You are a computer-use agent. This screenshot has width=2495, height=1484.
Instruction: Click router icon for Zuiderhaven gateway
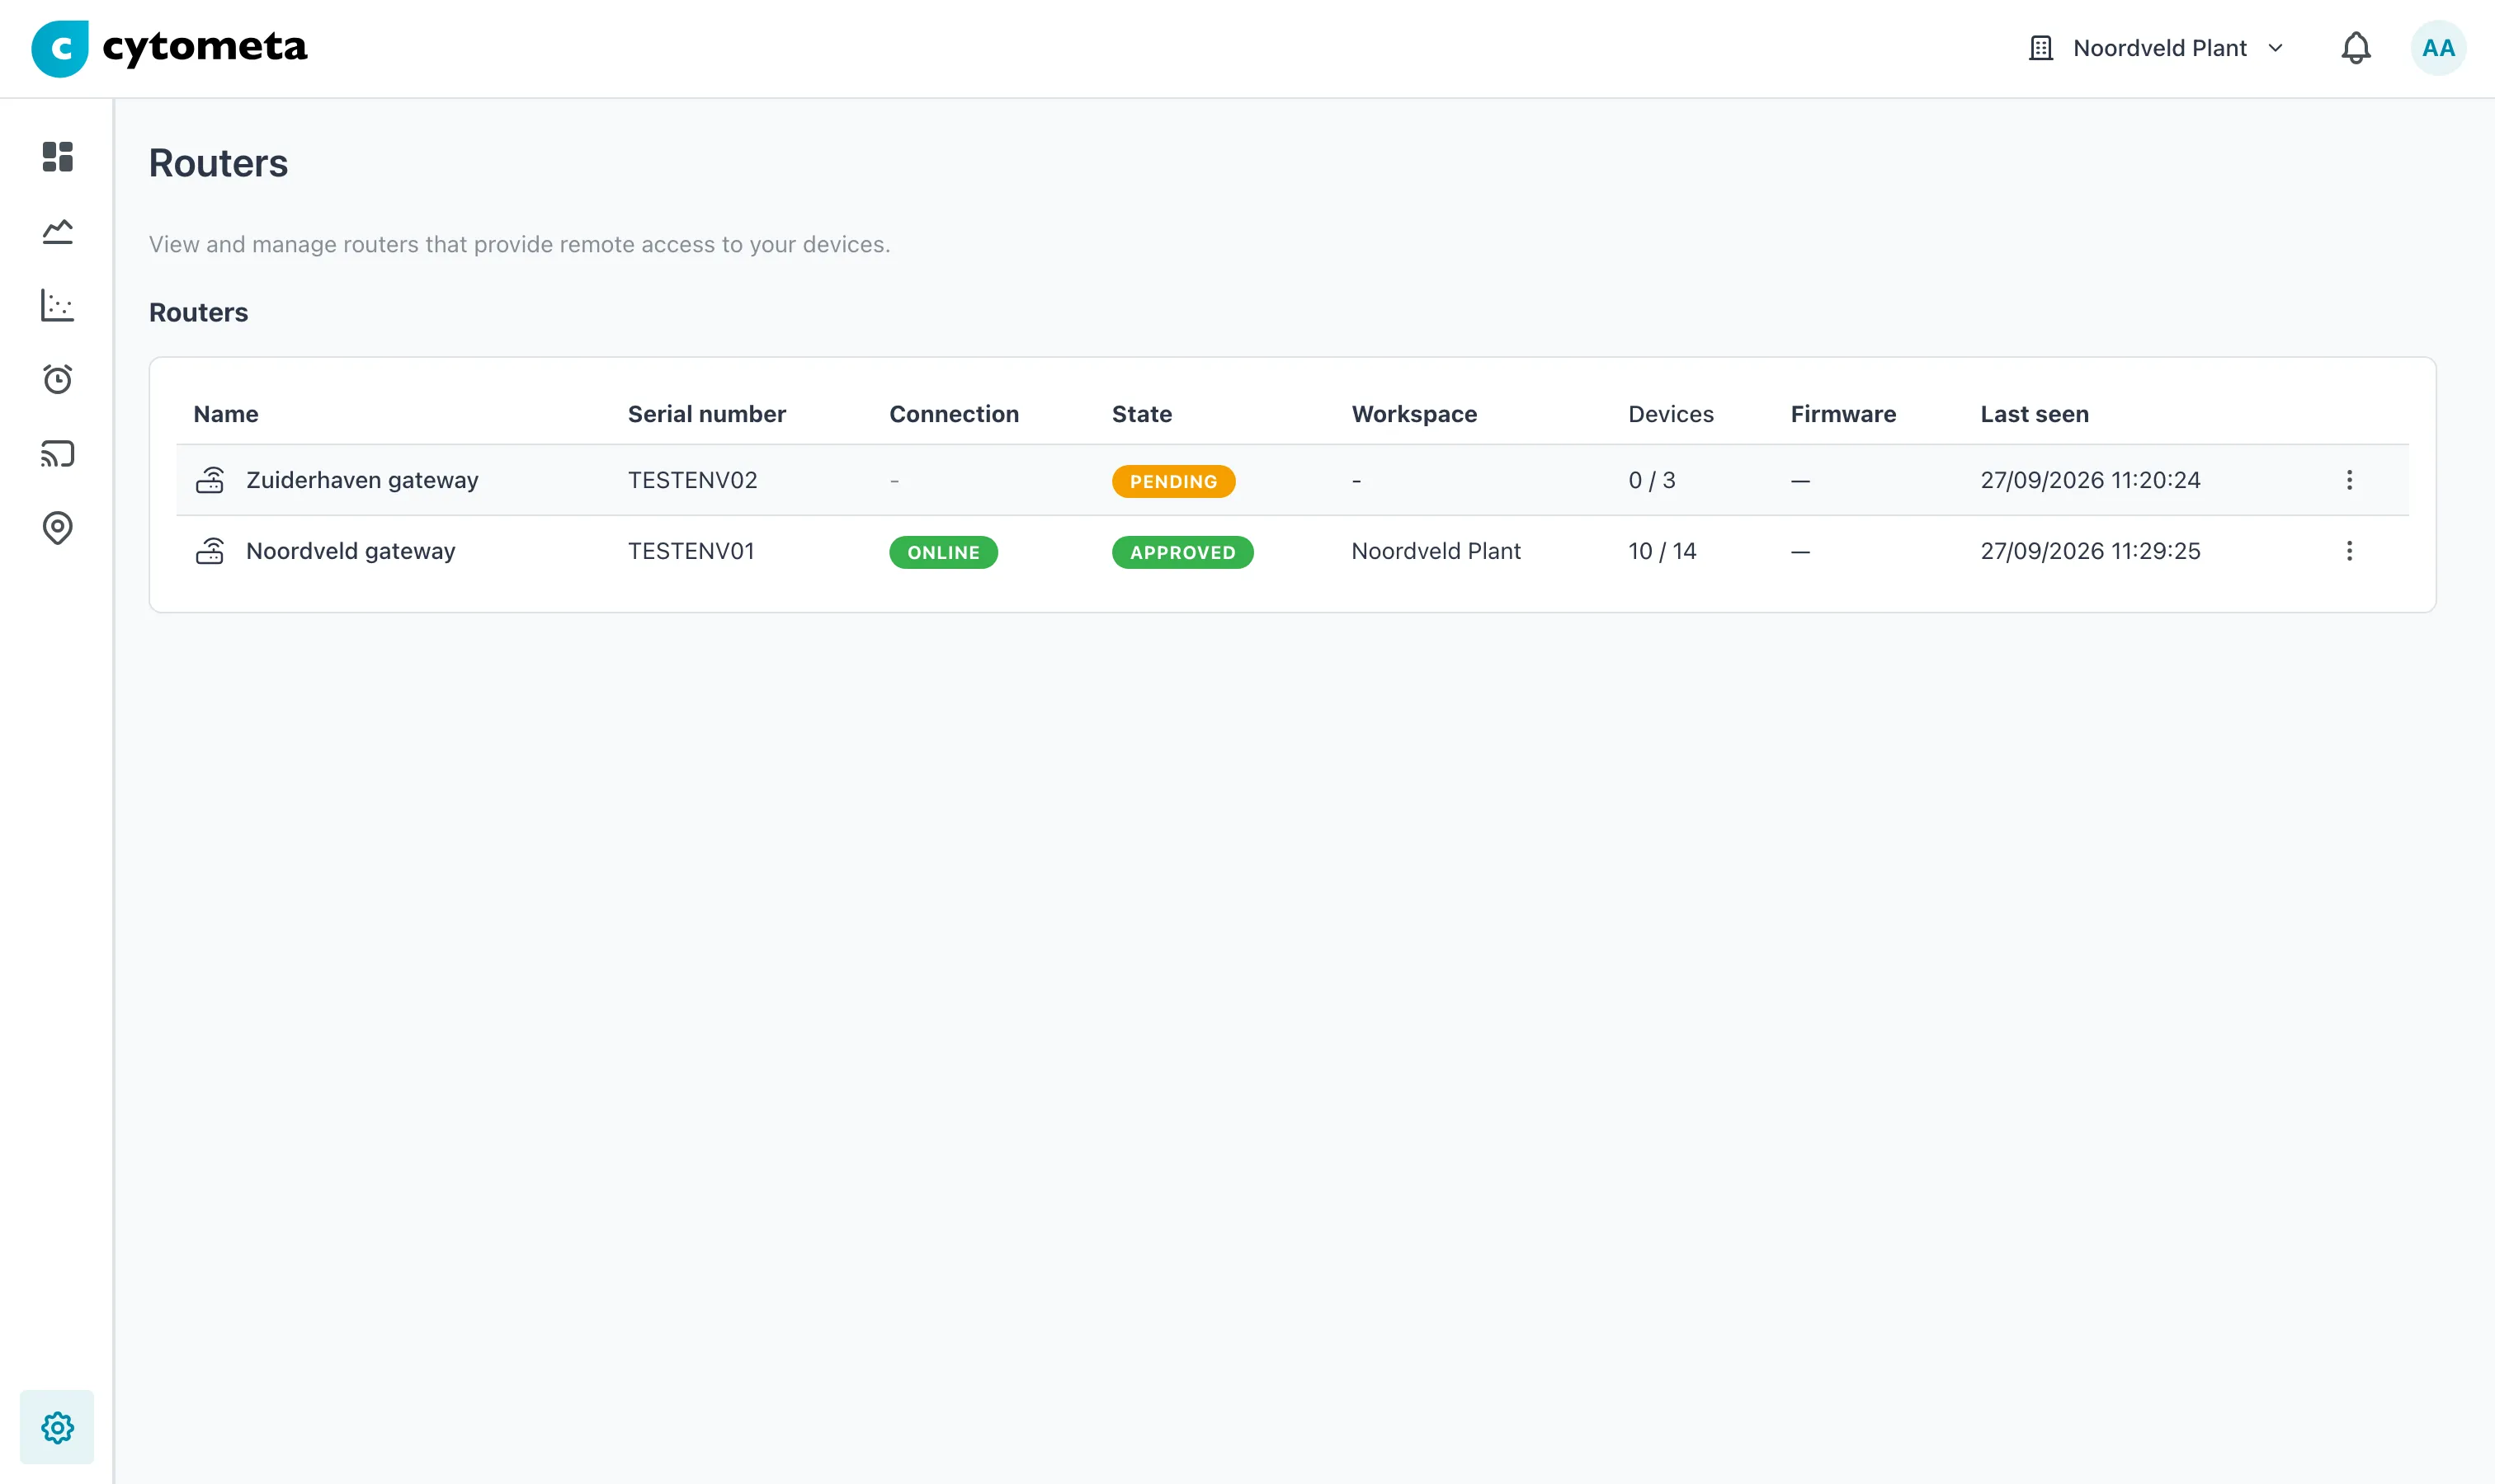[x=210, y=480]
